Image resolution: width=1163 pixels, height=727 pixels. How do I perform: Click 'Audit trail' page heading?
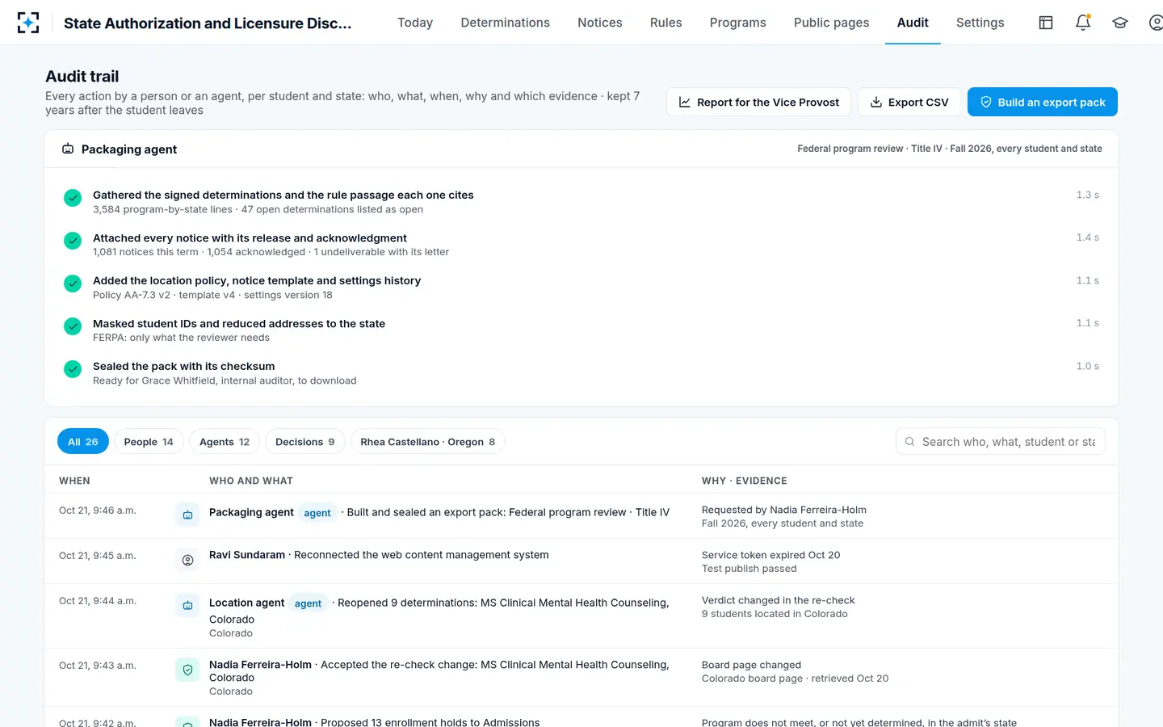pos(82,77)
